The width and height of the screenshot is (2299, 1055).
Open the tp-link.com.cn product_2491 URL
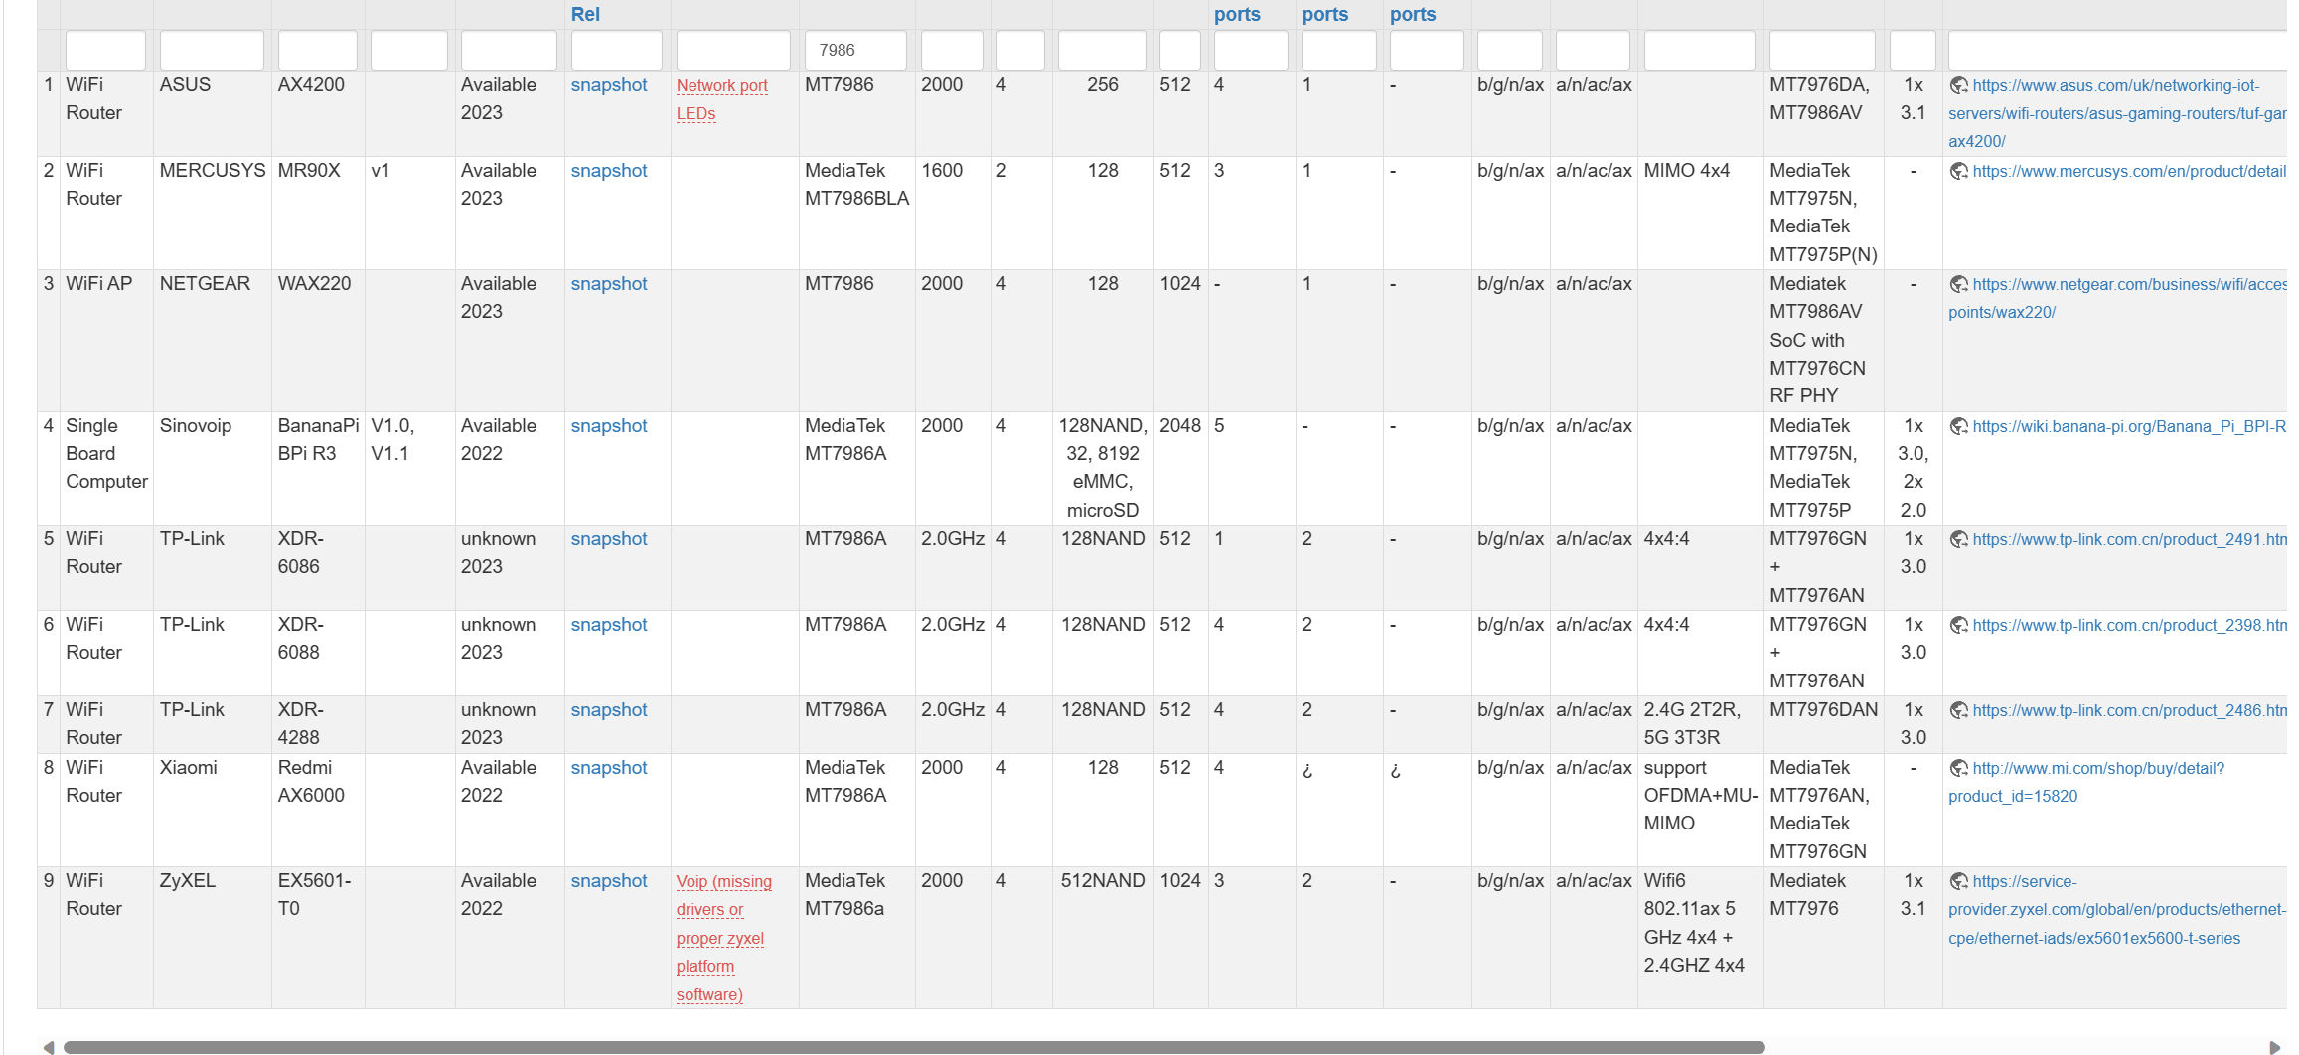tap(2129, 540)
